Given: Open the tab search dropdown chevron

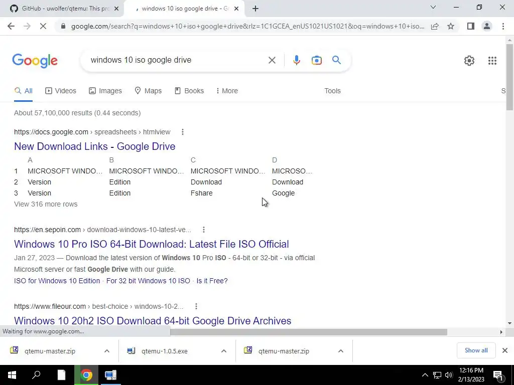Looking at the screenshot, I should pos(433,7).
